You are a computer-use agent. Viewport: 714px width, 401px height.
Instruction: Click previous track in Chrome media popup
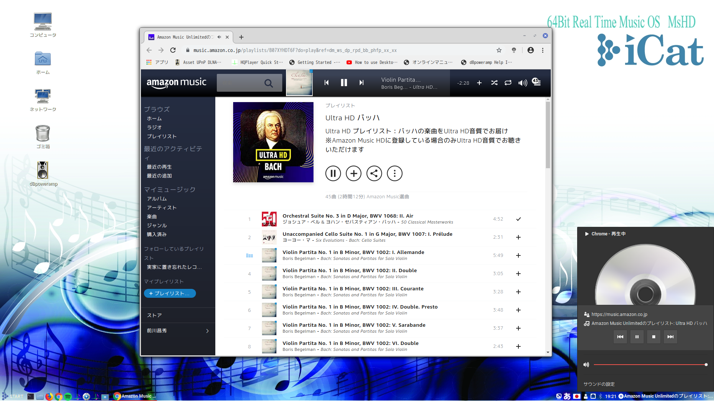pyautogui.click(x=620, y=337)
